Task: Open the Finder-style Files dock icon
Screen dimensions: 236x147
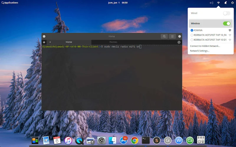Action: (112, 141)
